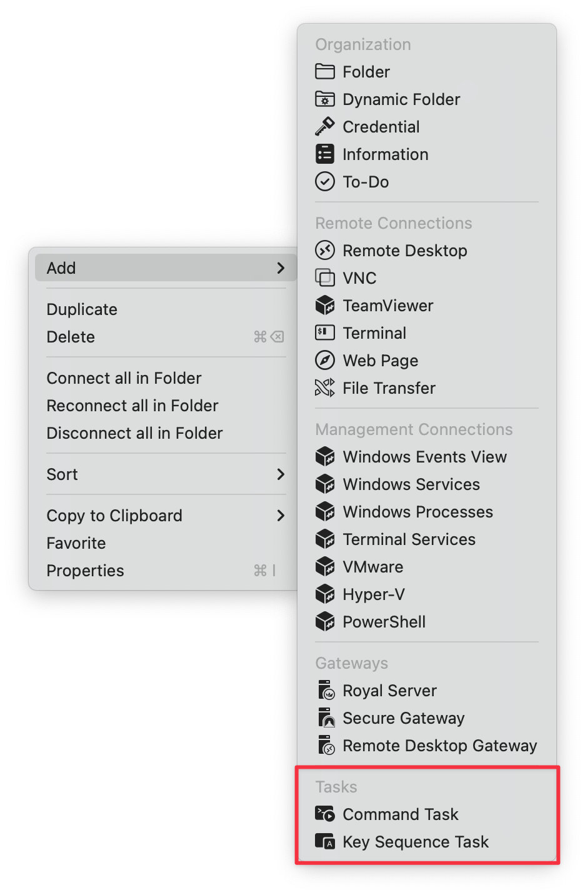
Task: Click the Hyper-V cube icon
Action: [325, 594]
